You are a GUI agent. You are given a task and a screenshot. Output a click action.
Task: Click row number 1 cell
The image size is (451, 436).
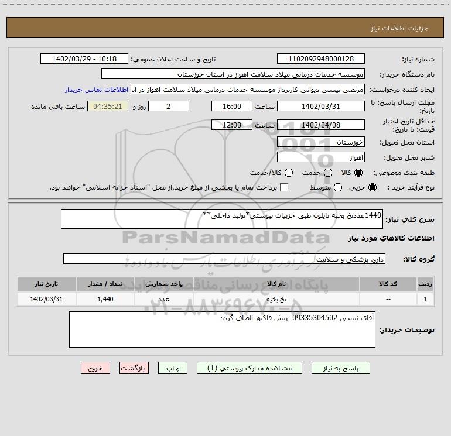pos(425,299)
